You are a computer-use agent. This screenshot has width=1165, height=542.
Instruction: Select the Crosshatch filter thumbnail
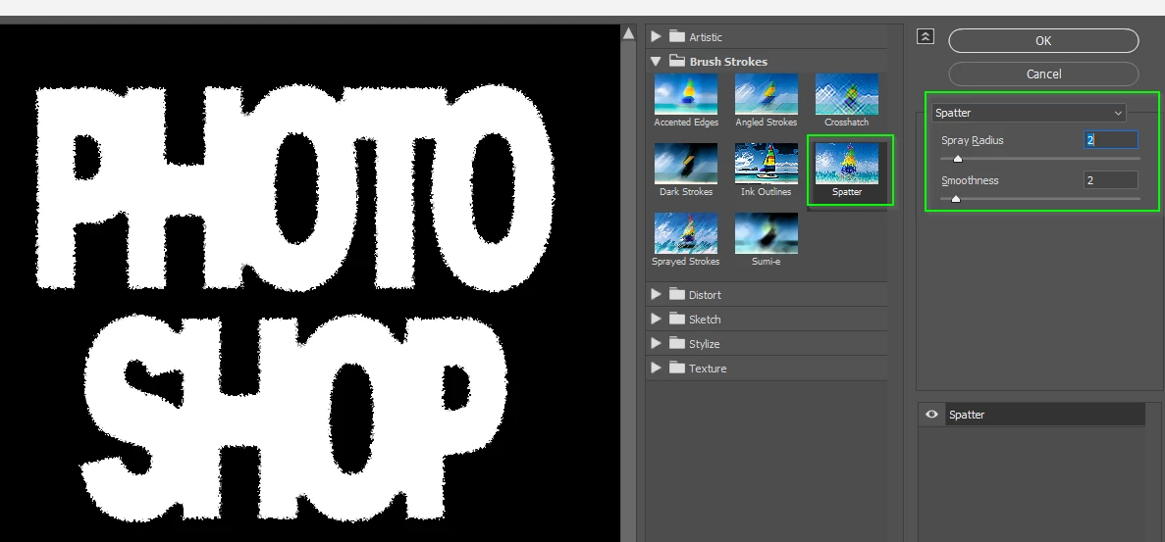pos(846,94)
